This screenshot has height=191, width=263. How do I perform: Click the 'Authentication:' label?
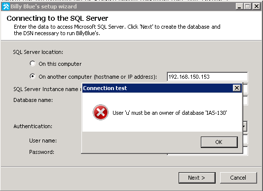[x=33, y=126]
